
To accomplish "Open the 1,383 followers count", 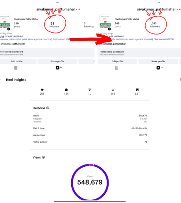I will click(x=155, y=25).
